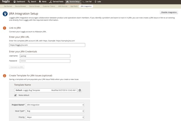Open the Project Name dropdown

(55, 105)
